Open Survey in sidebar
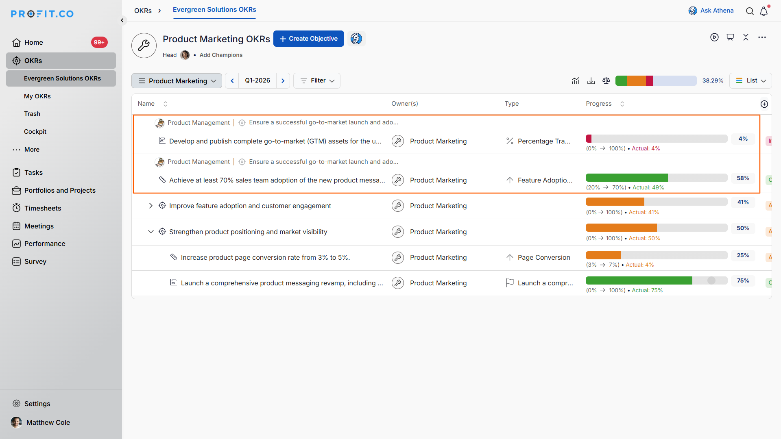The width and height of the screenshot is (781, 439). pos(29,261)
